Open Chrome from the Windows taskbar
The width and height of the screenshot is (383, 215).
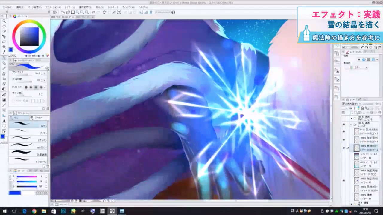(34, 211)
